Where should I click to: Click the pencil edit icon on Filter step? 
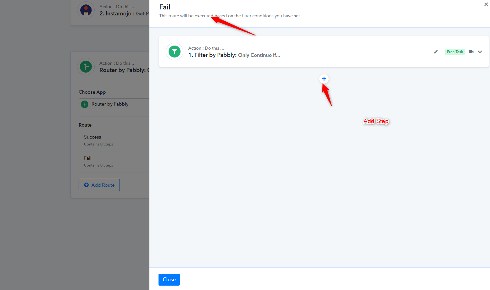436,52
